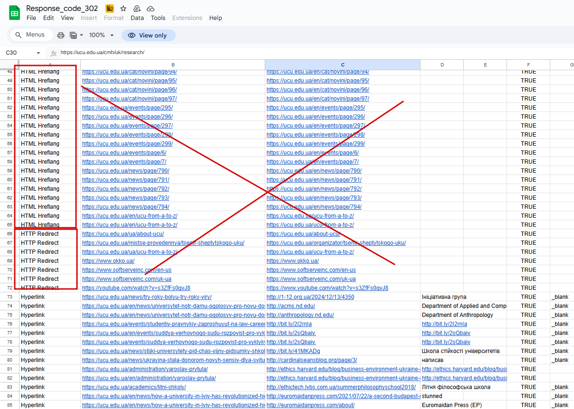Open the youtube.com/watch link in row 72 column B
This screenshot has height=409, width=574.
click(136, 288)
